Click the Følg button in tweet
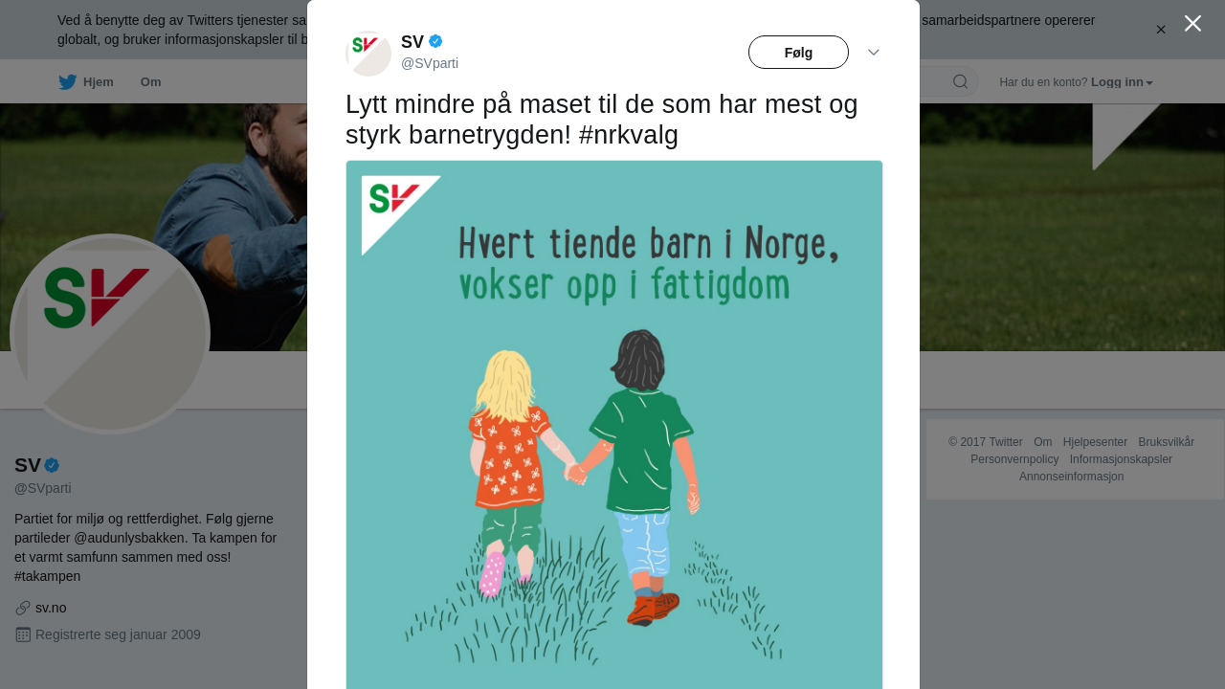The height and width of the screenshot is (689, 1225). (x=798, y=53)
